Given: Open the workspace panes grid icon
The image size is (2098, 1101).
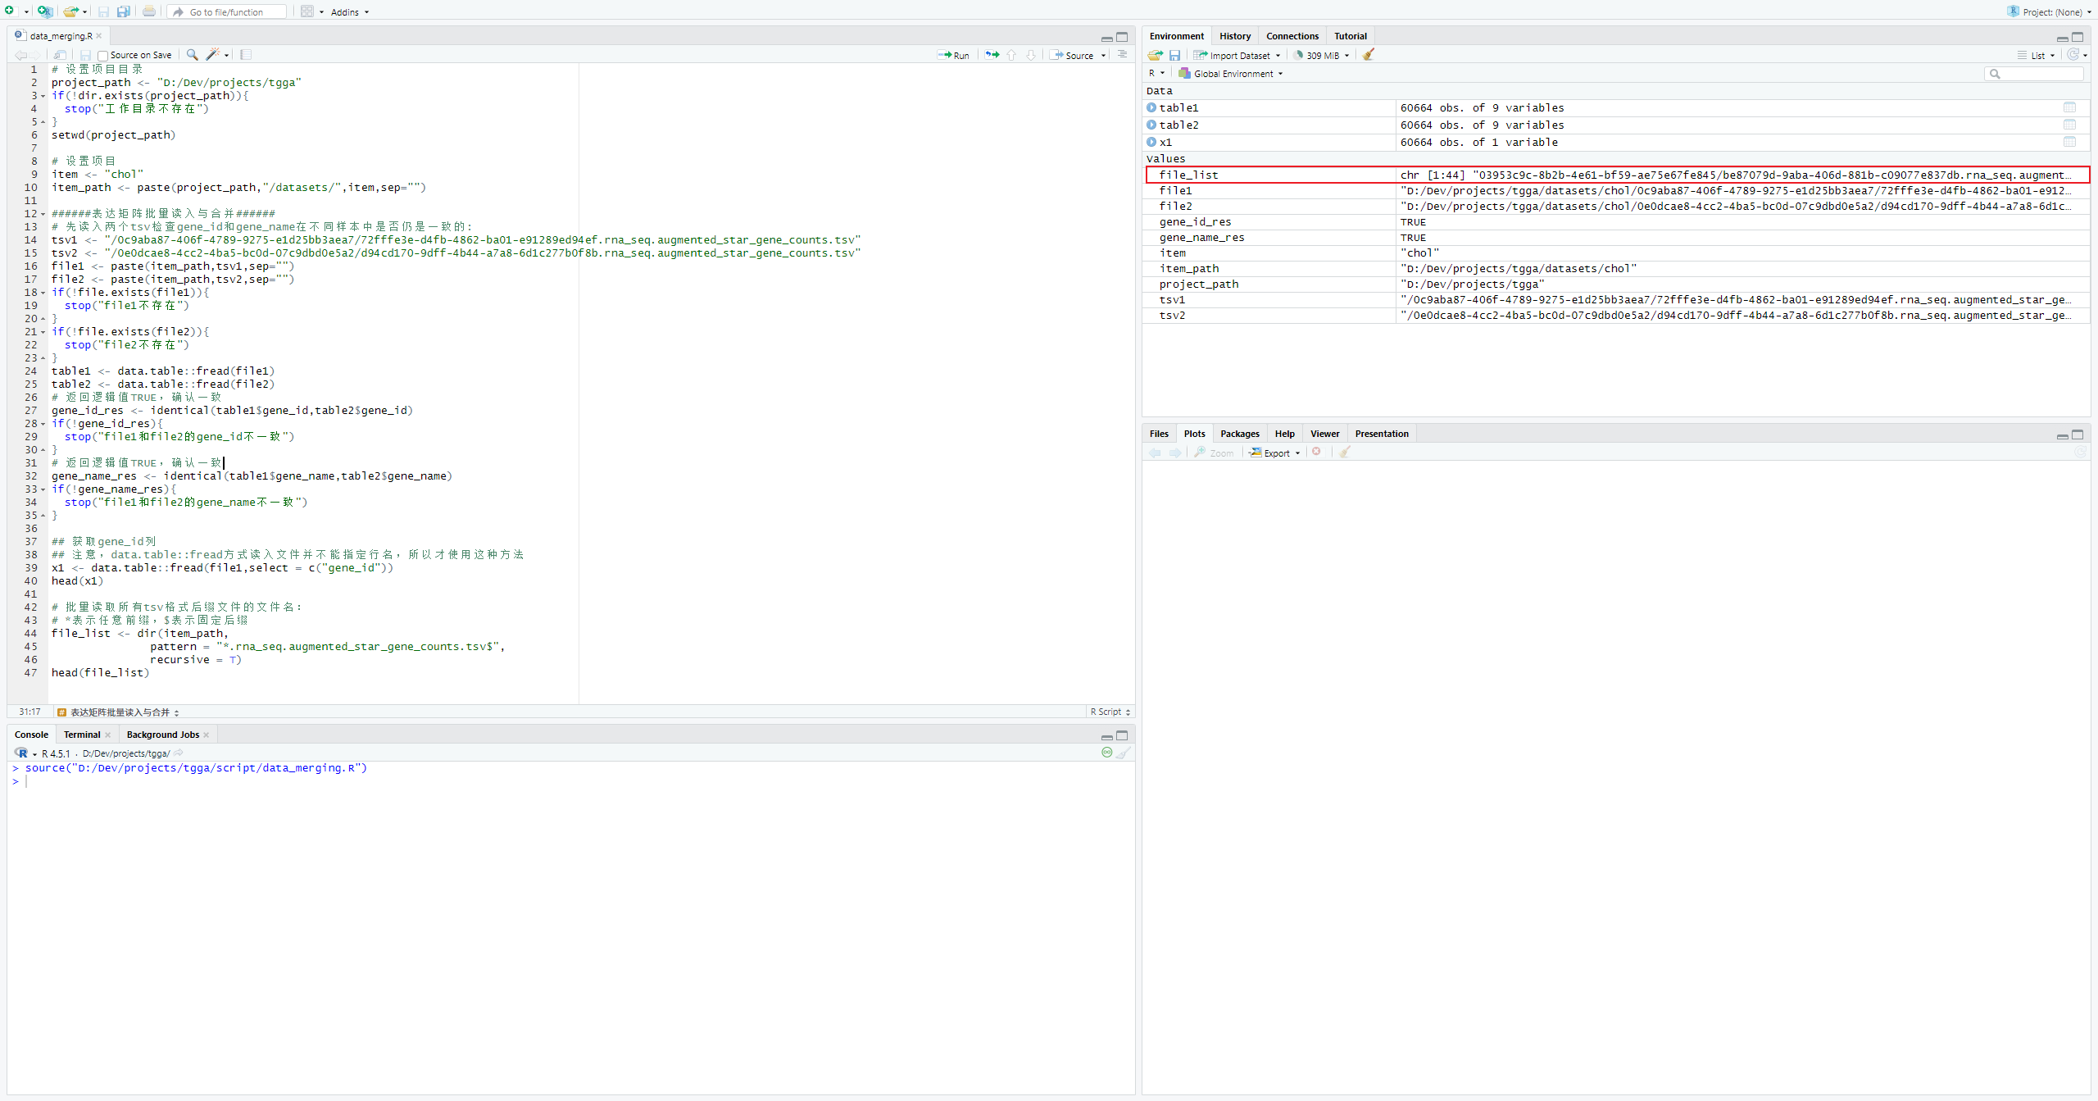Looking at the screenshot, I should click(307, 11).
